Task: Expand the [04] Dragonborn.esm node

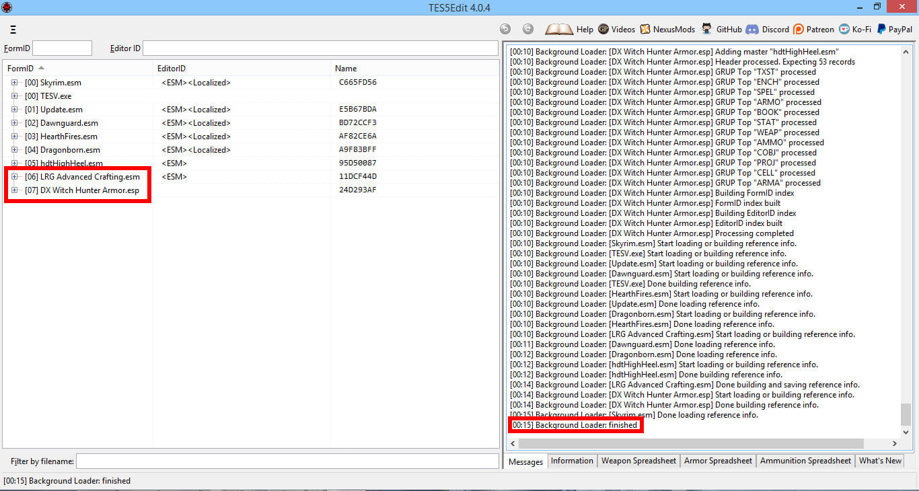Action: tap(15, 150)
